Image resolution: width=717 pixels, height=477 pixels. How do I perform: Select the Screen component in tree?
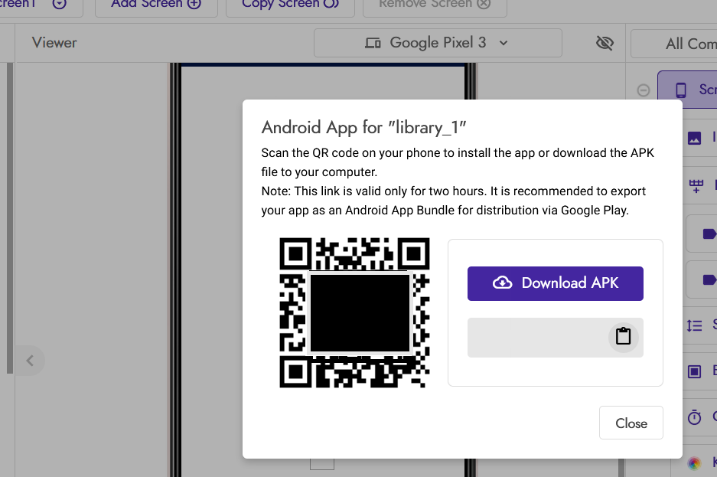[x=688, y=90]
